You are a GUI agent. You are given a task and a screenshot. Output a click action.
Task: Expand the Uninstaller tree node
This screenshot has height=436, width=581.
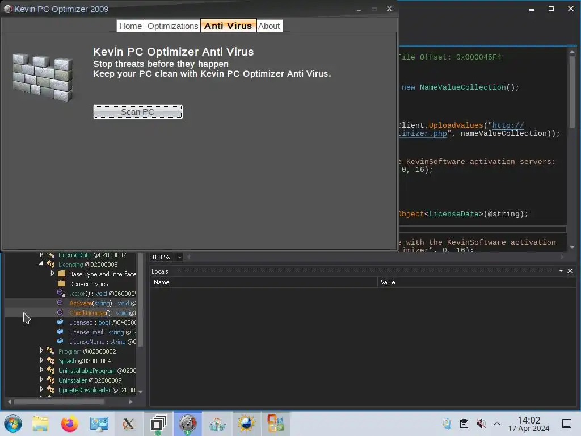[41, 379]
